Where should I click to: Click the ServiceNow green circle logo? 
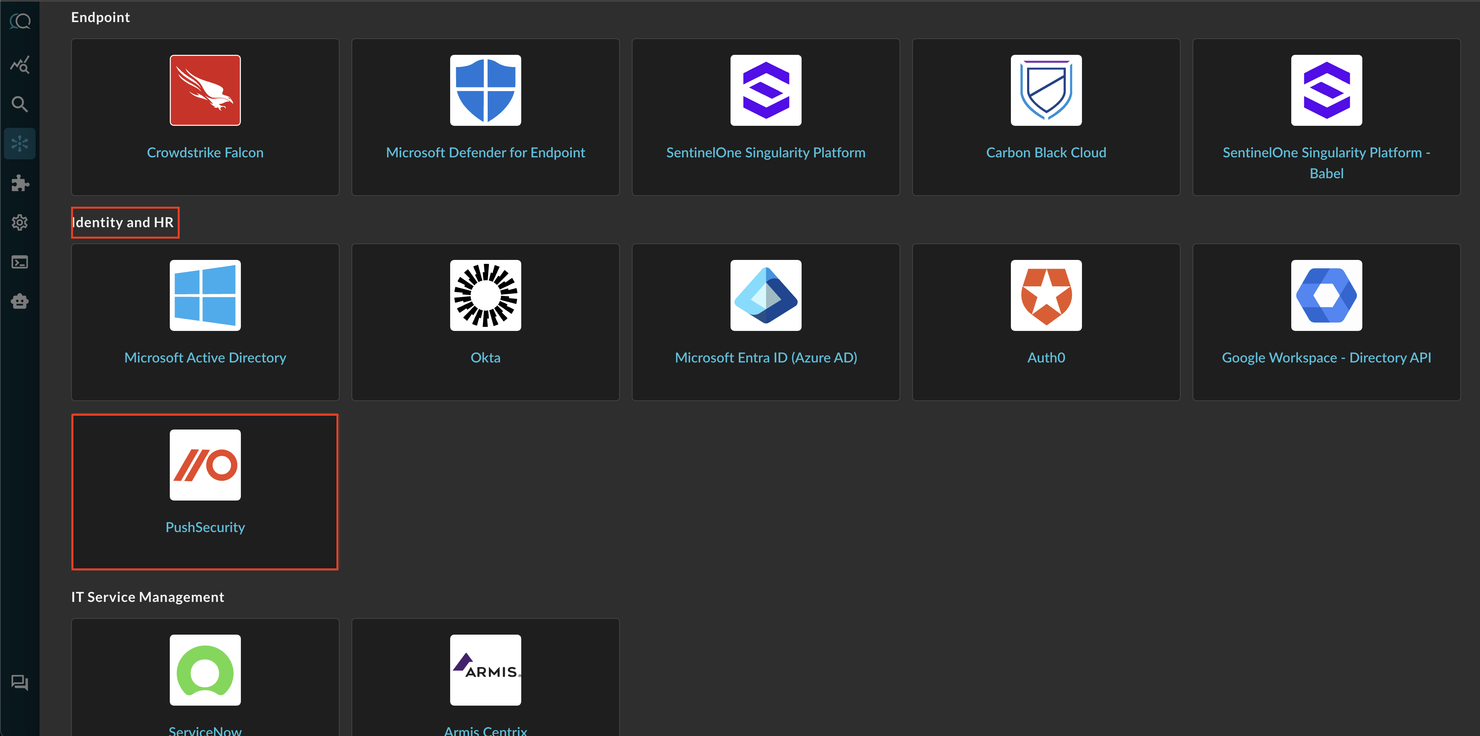click(x=205, y=670)
